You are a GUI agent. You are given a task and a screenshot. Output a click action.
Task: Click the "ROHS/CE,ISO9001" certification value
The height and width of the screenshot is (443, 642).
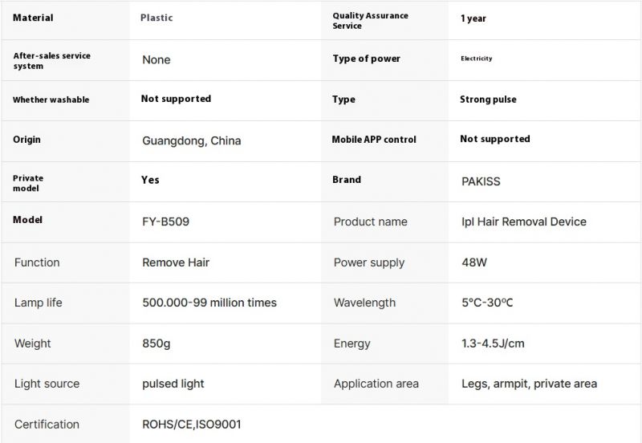[x=191, y=425]
